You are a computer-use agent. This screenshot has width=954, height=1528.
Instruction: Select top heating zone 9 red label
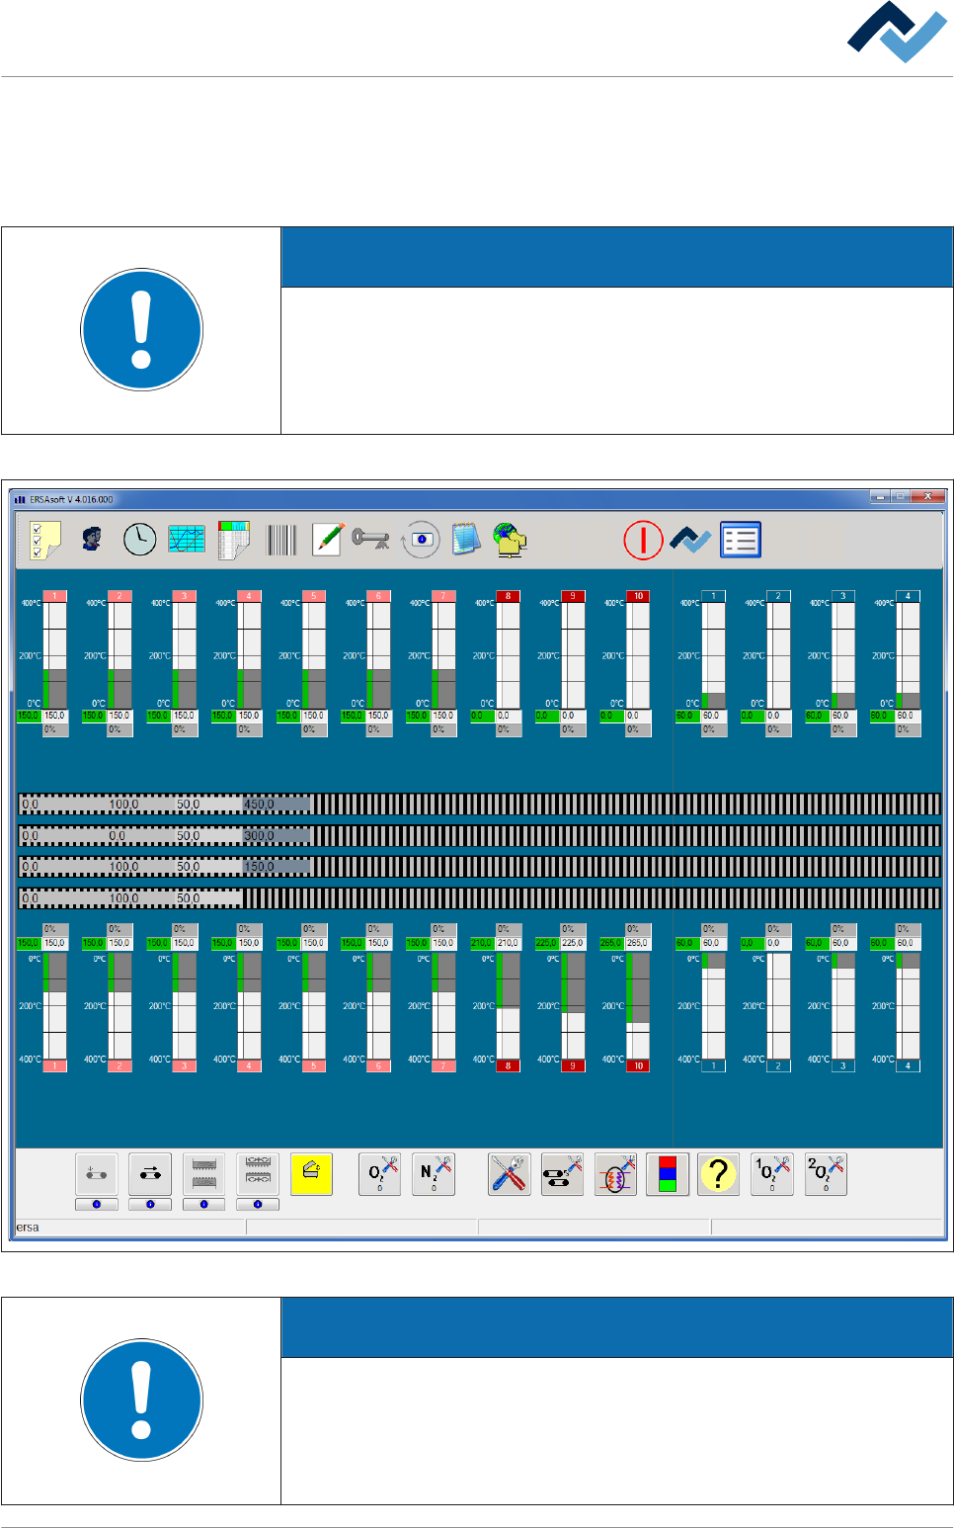573,596
